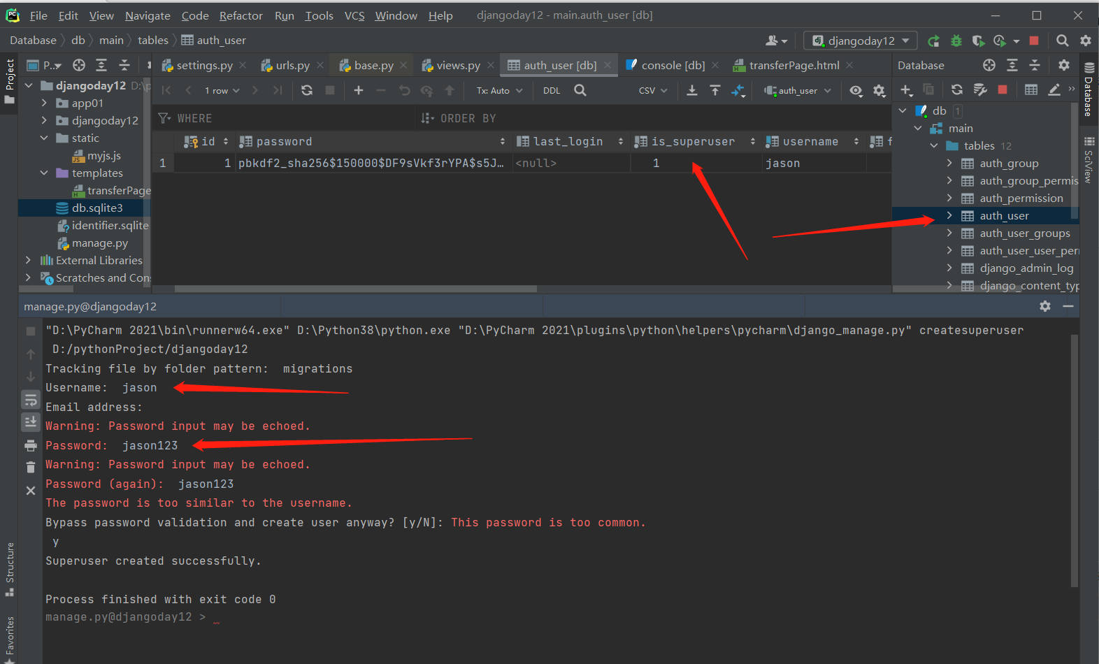Click the Compare Data icon in the editor toolbar

[738, 90]
